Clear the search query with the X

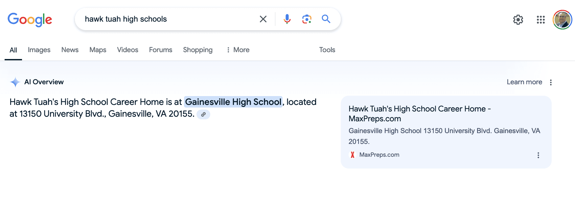tap(263, 19)
